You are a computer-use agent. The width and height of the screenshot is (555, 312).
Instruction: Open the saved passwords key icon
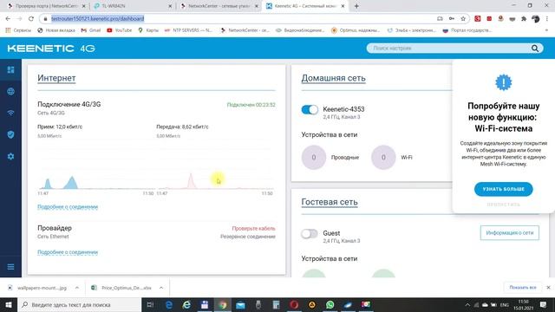452,18
